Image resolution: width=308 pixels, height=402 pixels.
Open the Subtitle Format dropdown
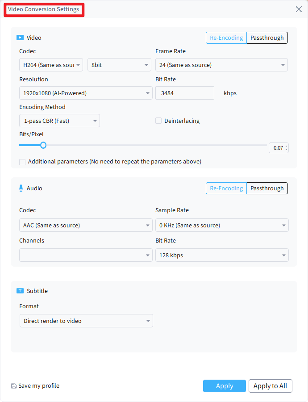(x=86, y=321)
